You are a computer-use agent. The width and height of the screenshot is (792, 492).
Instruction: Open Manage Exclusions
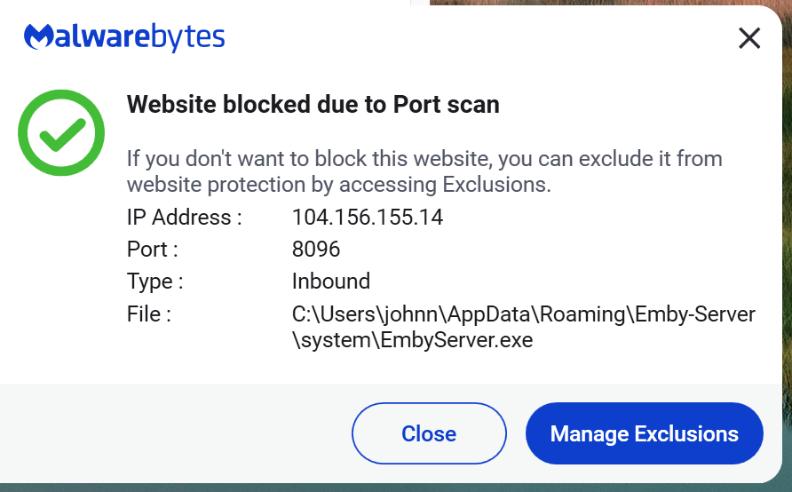pos(644,433)
